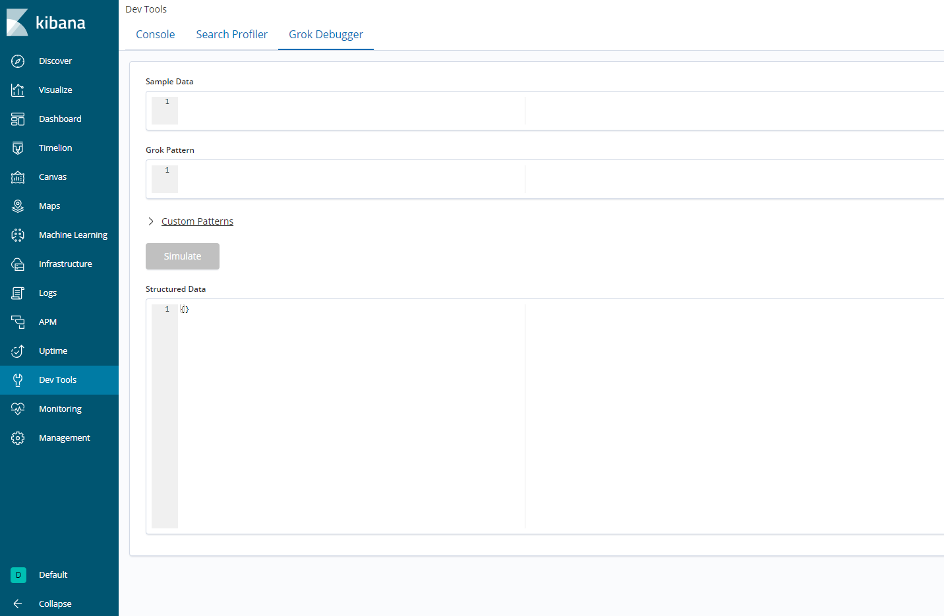Switch to the Console tab

click(x=156, y=34)
